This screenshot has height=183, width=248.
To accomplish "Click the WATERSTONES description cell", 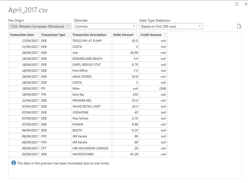I will click(x=91, y=154).
